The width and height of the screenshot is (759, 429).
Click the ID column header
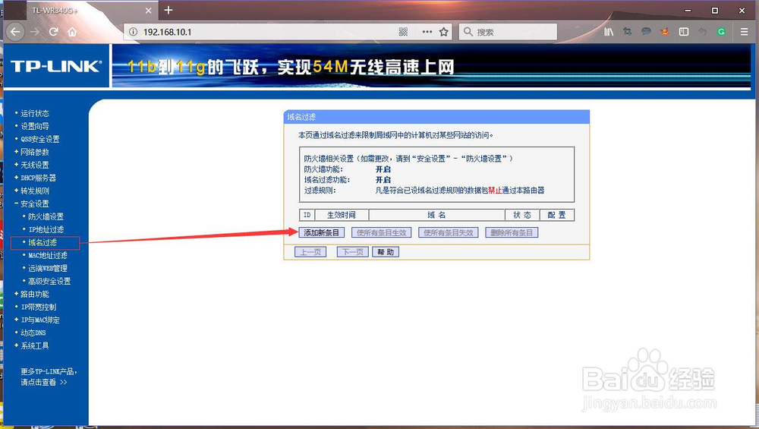point(307,215)
